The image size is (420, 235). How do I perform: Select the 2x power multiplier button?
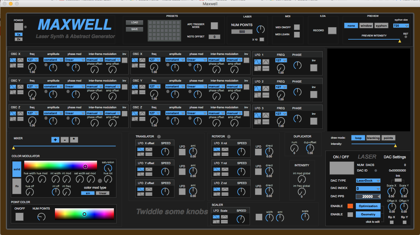[x=18, y=39]
